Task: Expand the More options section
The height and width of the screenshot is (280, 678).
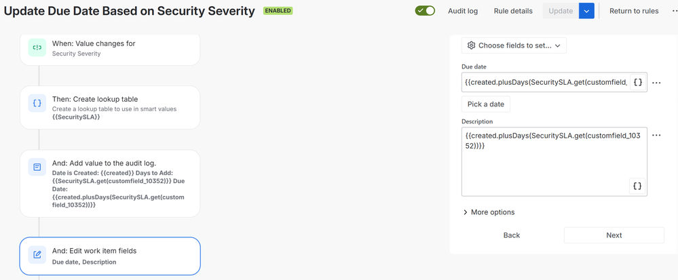Action: (488, 212)
